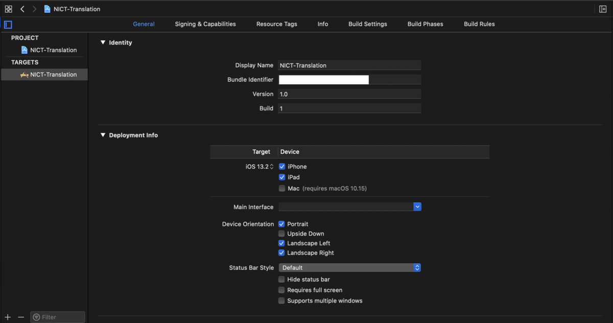This screenshot has height=323, width=613.
Task: Disable Portrait orientation
Action: 281,224
